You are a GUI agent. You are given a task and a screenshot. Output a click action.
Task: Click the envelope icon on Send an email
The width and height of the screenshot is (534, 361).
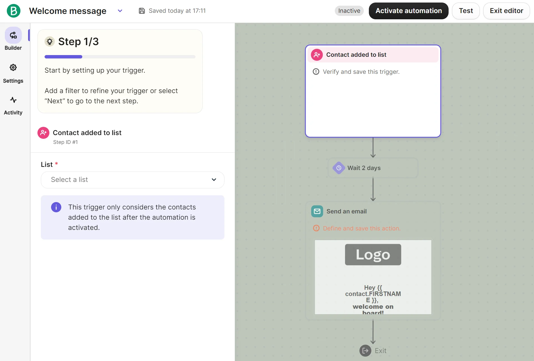coord(317,211)
